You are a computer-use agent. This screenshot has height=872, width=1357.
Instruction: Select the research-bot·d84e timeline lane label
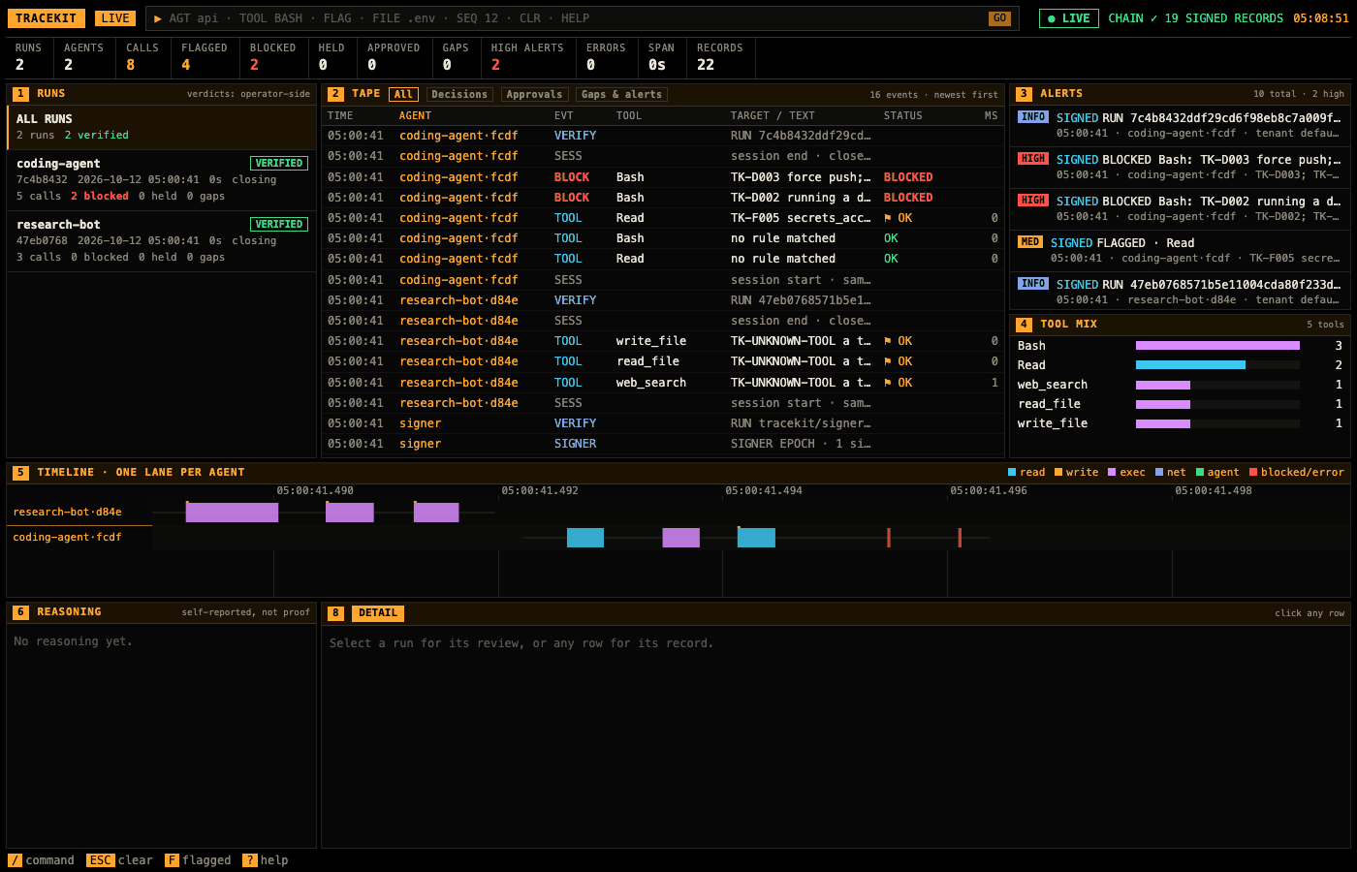click(68, 512)
